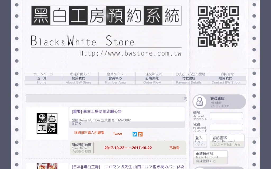Image resolution: width=271 pixels, height=169 pixels.
Task: Open the 黑白工房防防詐騙公告 announcement link
Action: click(97, 111)
